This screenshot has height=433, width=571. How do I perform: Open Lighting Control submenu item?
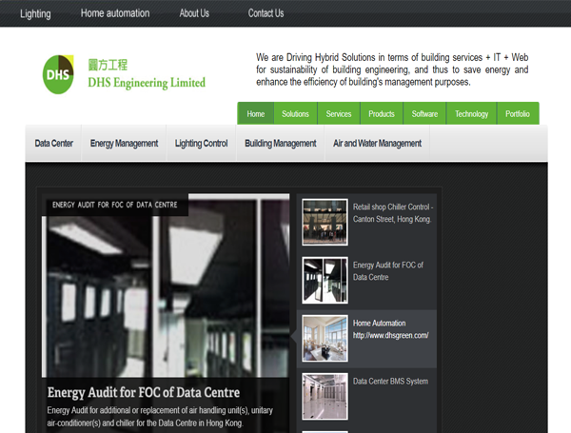(202, 143)
